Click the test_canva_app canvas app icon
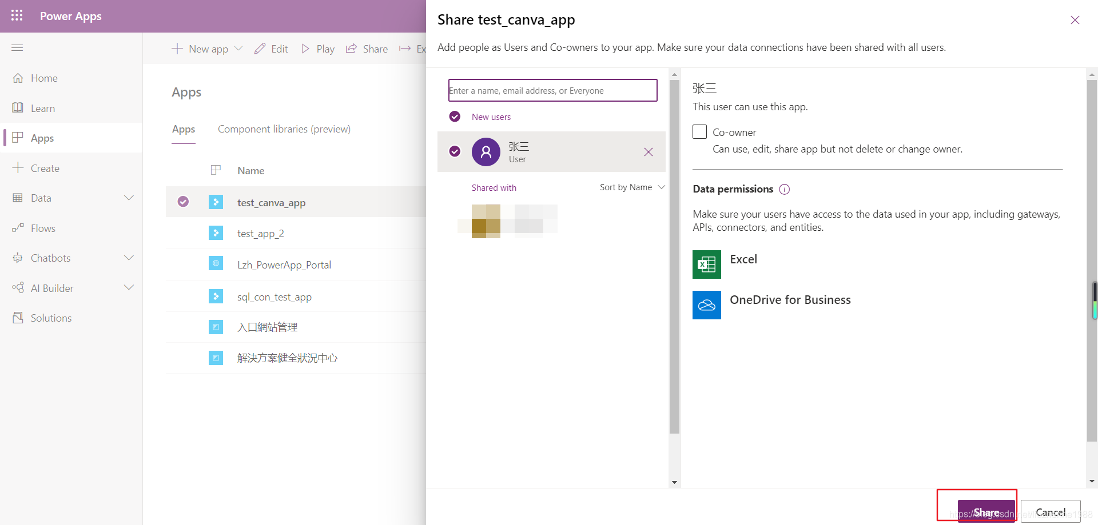 [x=216, y=202]
